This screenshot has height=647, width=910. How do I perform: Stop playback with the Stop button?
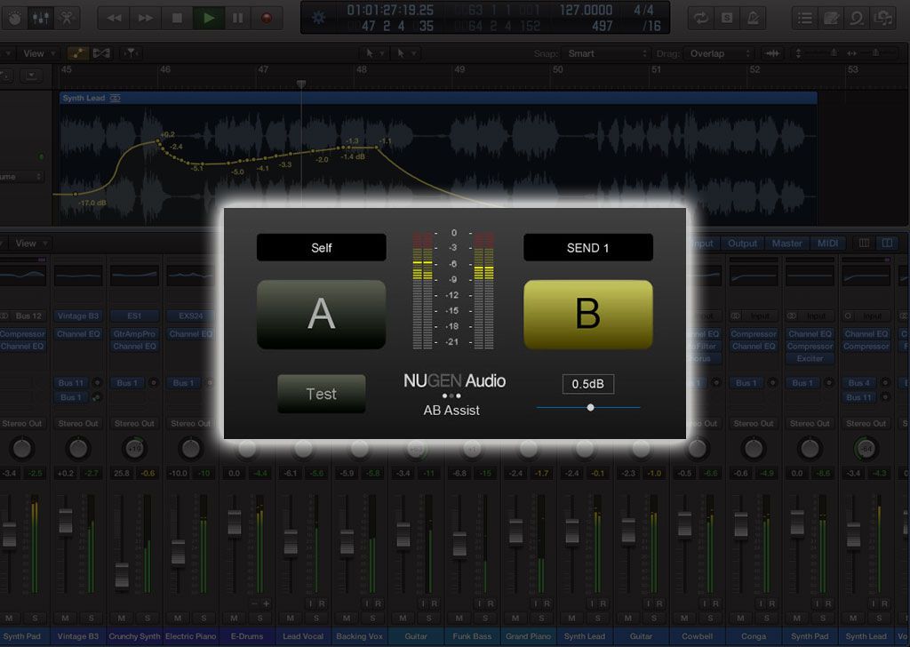[x=177, y=18]
